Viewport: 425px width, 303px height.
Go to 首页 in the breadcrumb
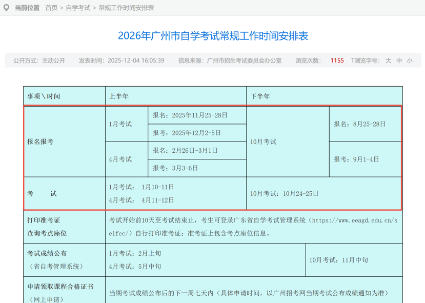point(51,8)
